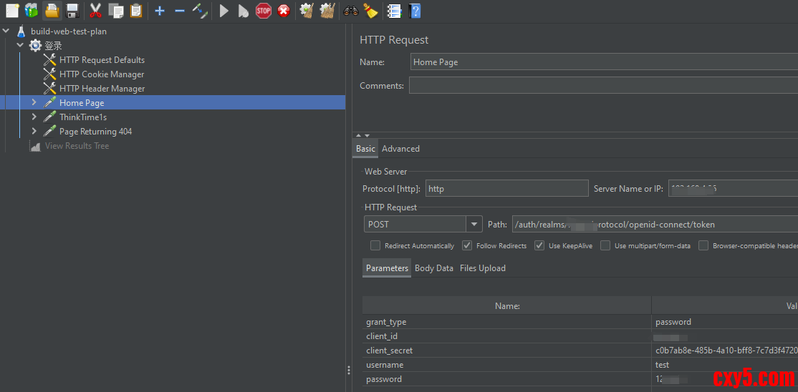Switch to the Advanced tab
Viewport: 798px width, 392px height.
pos(400,149)
